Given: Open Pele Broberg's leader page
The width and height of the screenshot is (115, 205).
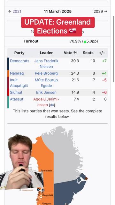Looking at the screenshot, I should click(46, 73).
